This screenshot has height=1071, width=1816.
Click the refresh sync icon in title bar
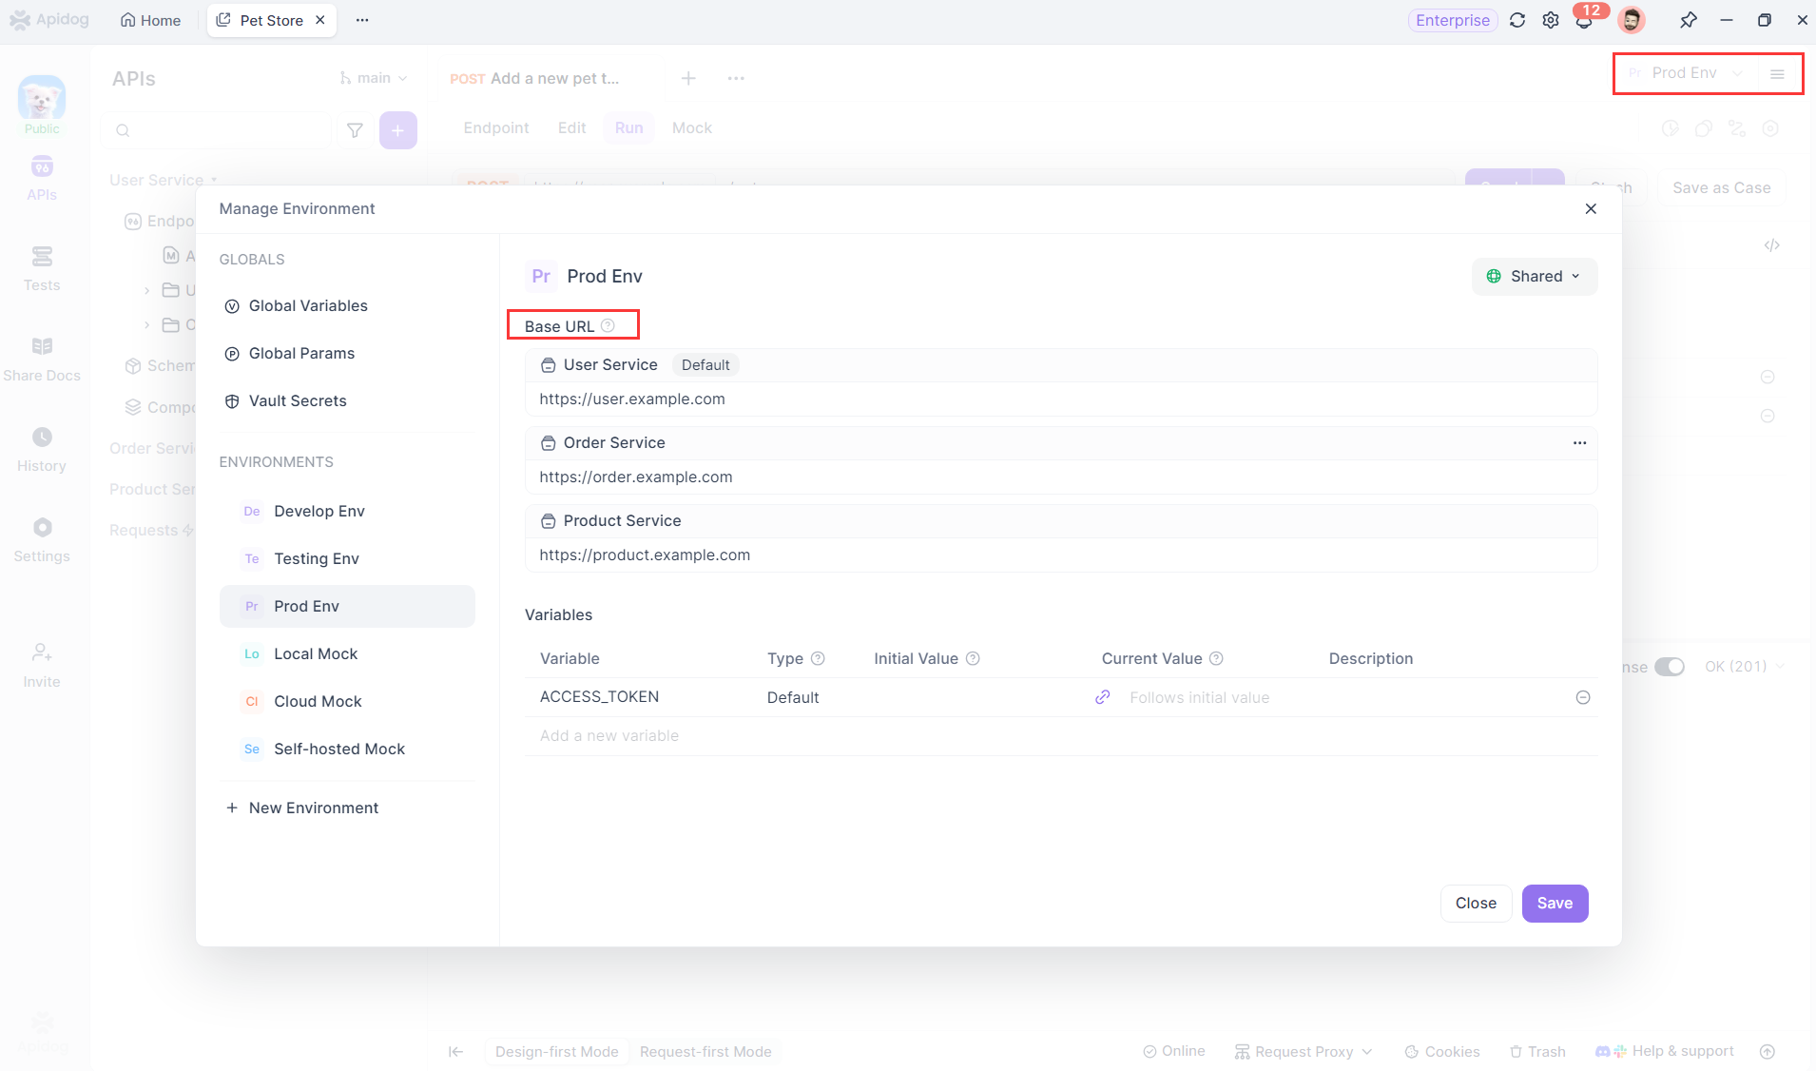[x=1517, y=20]
